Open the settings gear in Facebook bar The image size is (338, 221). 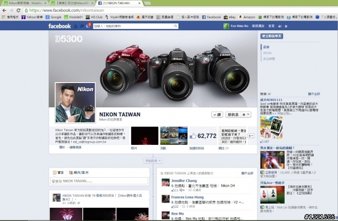coord(286,26)
